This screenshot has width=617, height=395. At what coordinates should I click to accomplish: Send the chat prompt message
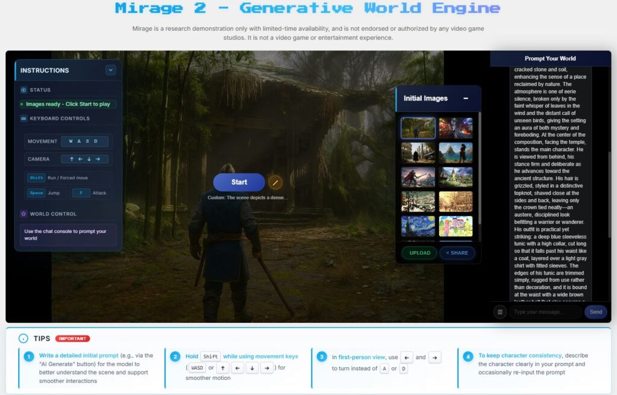pyautogui.click(x=595, y=312)
